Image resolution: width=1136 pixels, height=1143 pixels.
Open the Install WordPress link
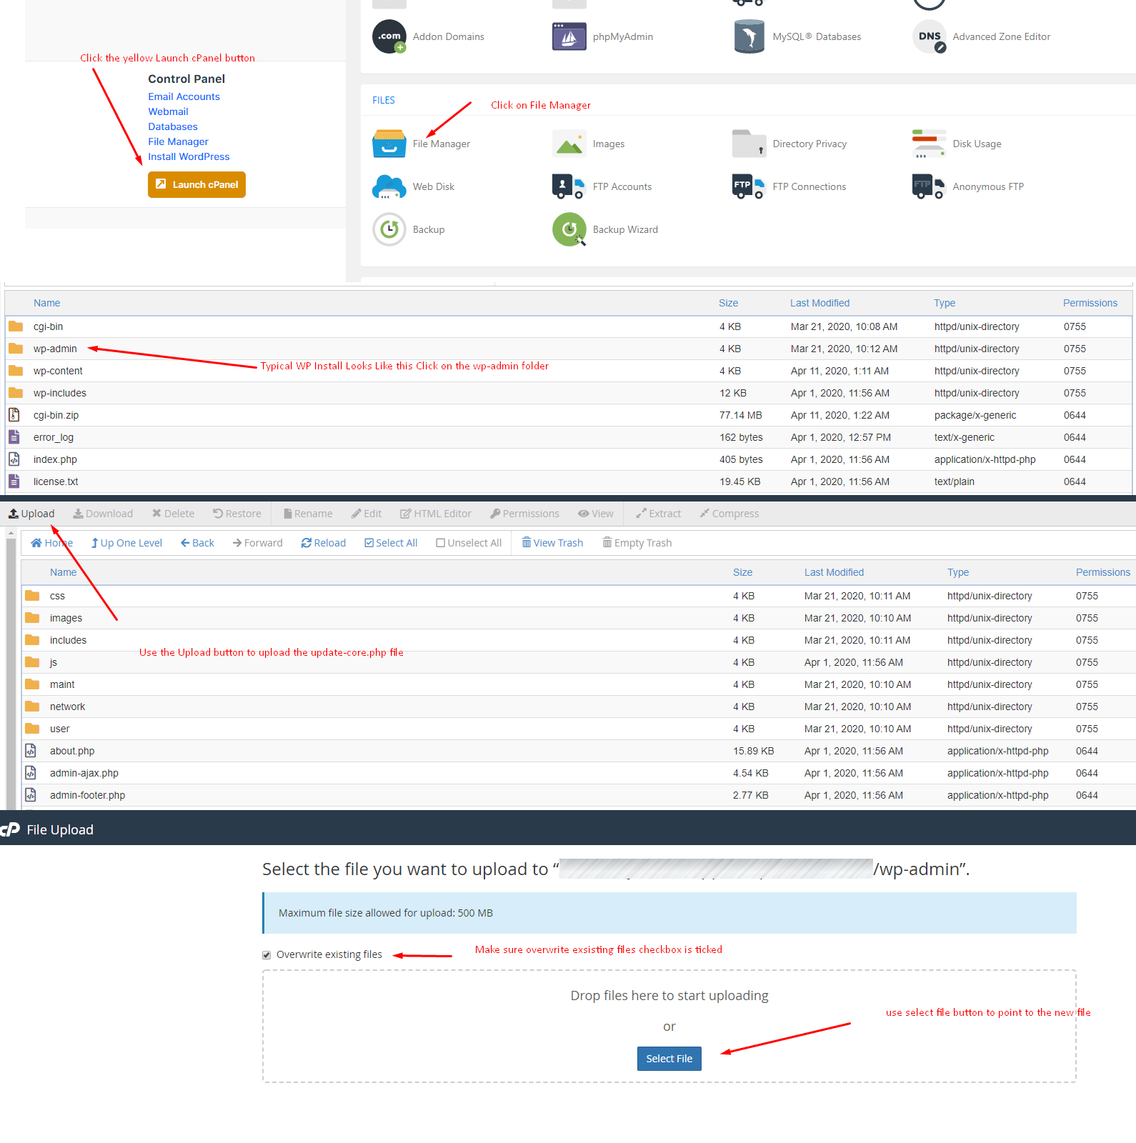(189, 156)
